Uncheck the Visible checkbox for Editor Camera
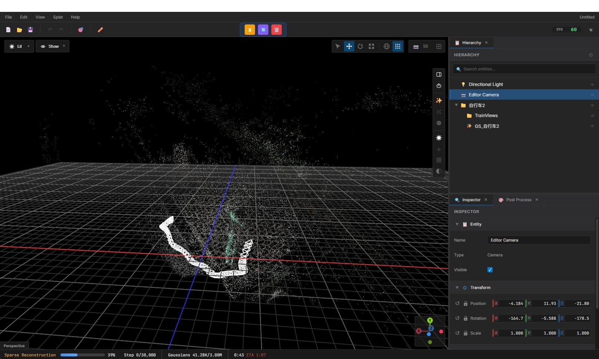 (490, 270)
